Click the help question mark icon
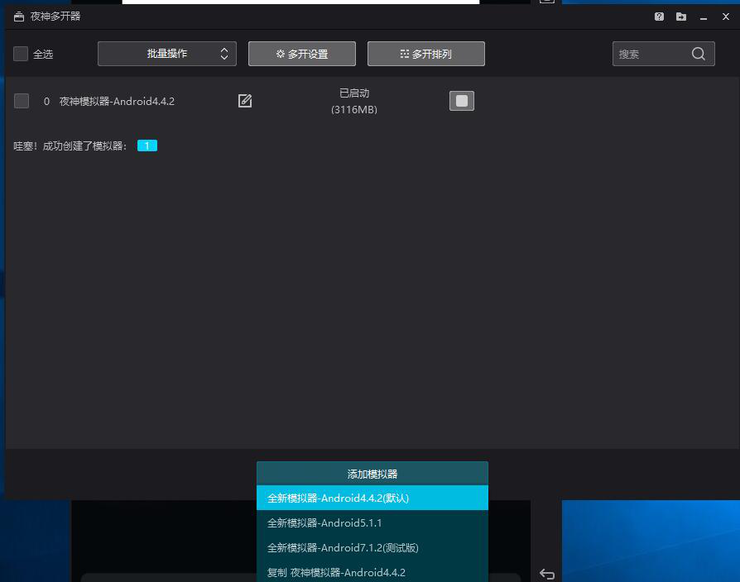Screen dimensions: 740x582 click(x=659, y=17)
